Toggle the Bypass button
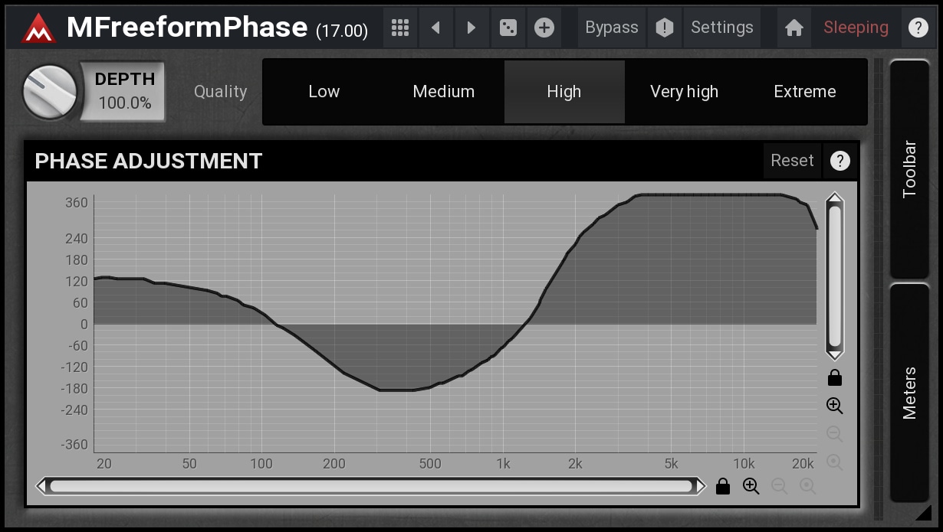Screen dimensions: 943x532 611,28
